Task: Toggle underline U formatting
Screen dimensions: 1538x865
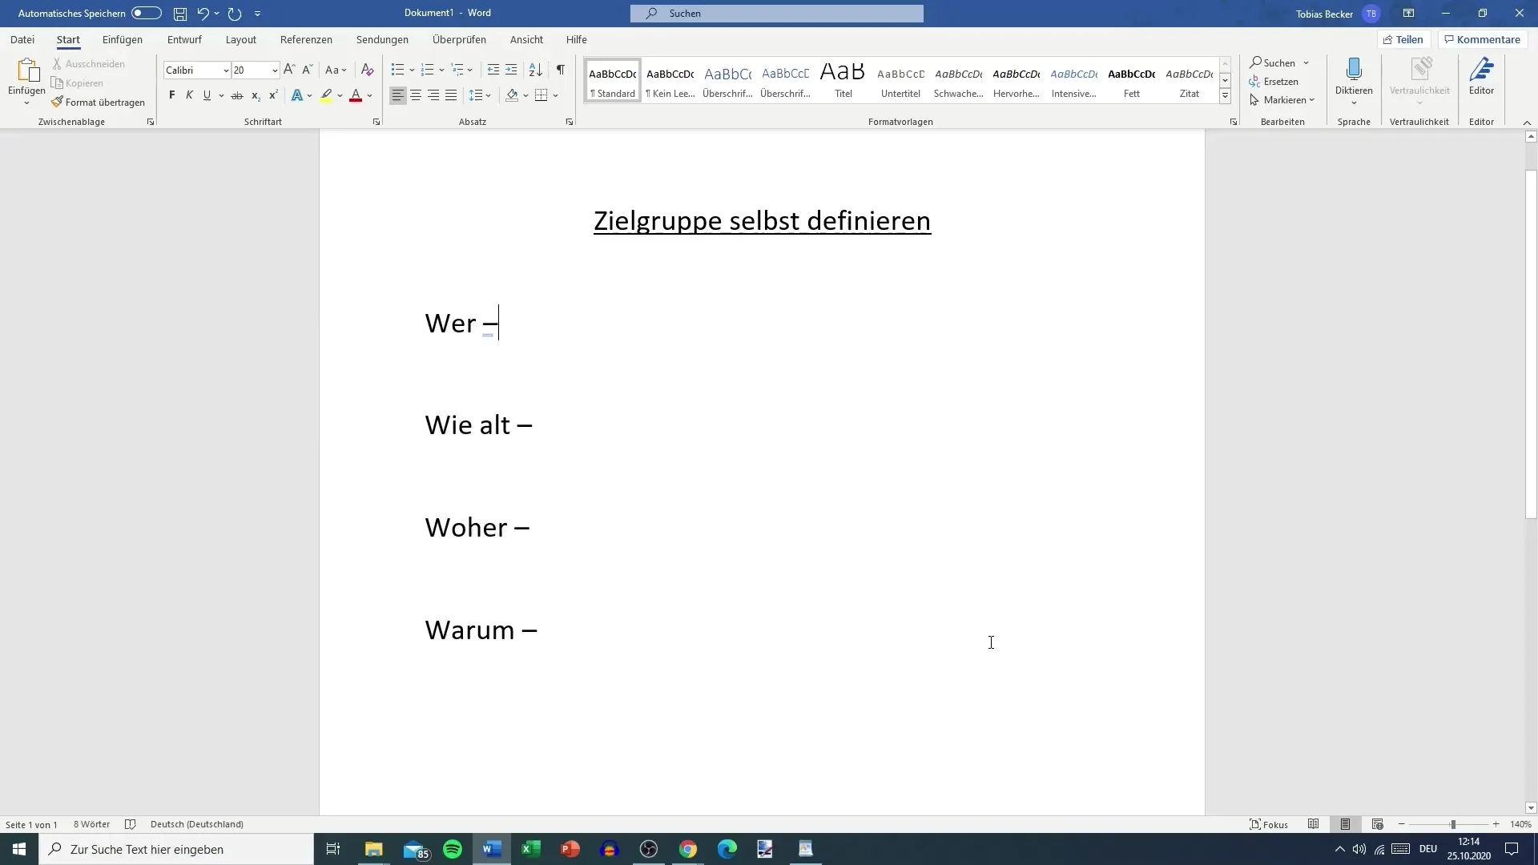Action: (x=207, y=95)
